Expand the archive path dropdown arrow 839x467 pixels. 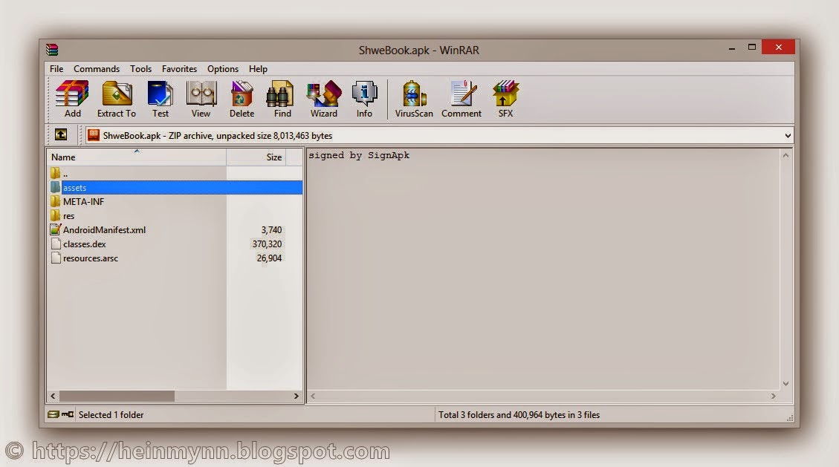788,136
